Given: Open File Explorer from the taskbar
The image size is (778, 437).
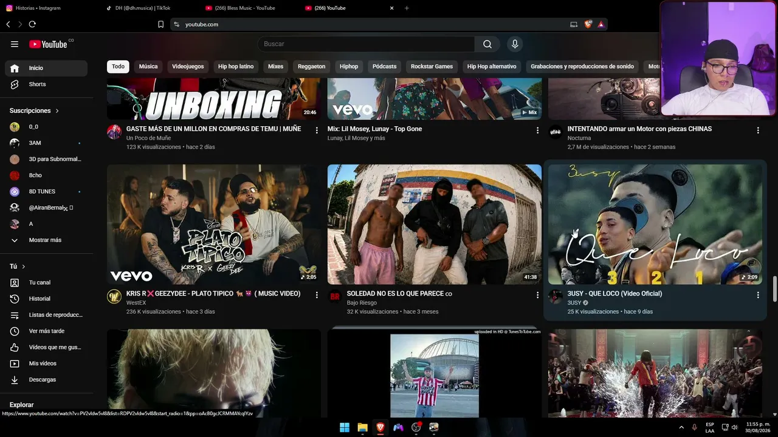Looking at the screenshot, I should (362, 427).
